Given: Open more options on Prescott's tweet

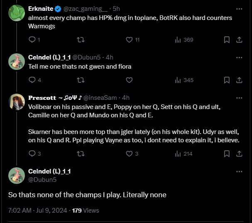Looking at the screenshot, I should [x=239, y=98].
